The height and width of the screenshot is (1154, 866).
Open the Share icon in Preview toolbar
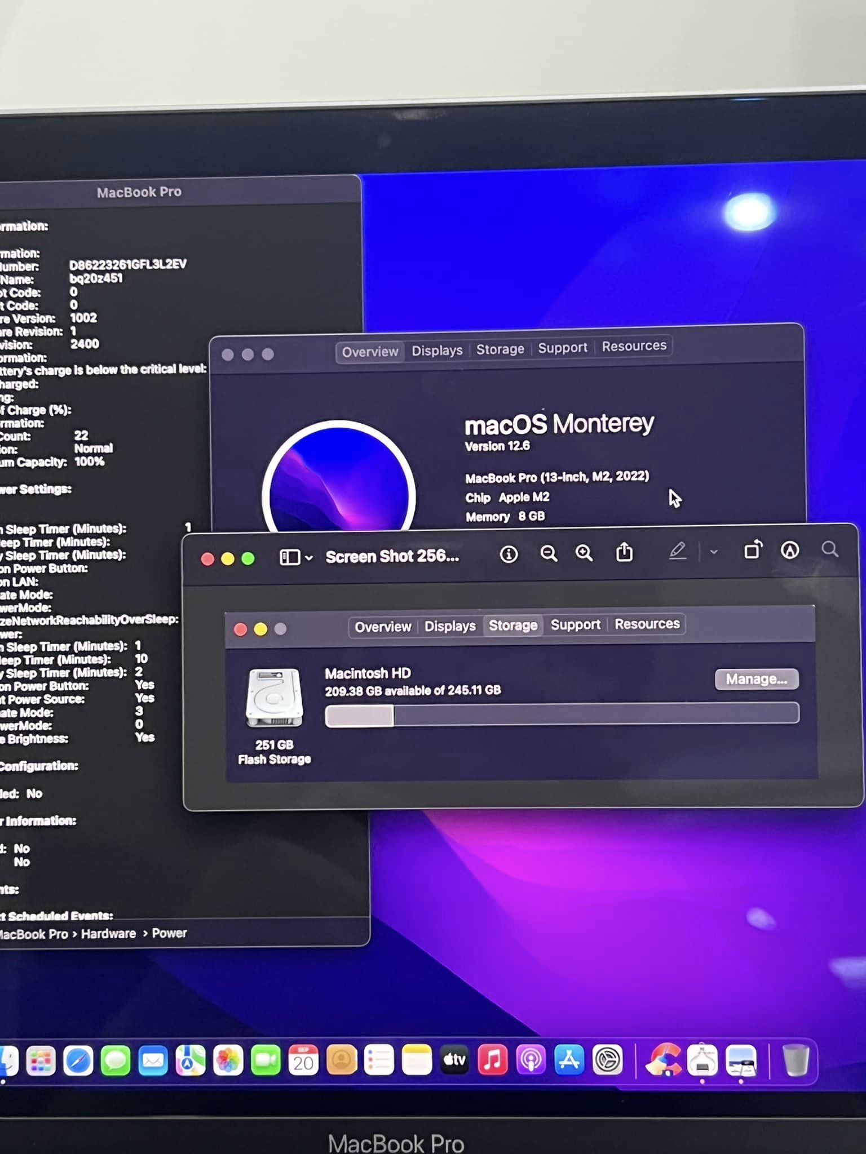[624, 552]
